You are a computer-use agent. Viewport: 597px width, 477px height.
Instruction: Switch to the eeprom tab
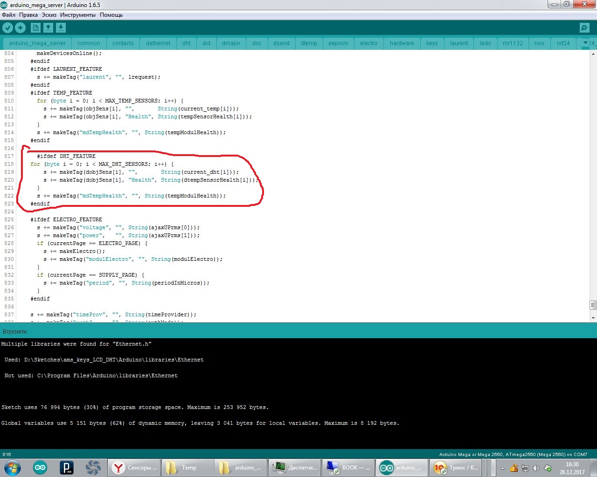pos(339,43)
